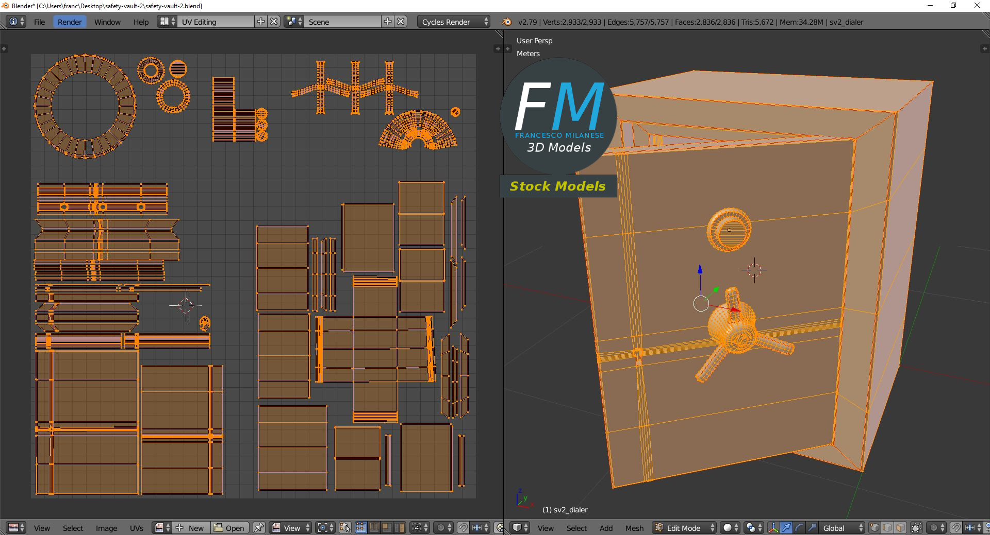This screenshot has height=535, width=990.
Task: Open the UVs menu in UV editor
Action: pyautogui.click(x=137, y=528)
